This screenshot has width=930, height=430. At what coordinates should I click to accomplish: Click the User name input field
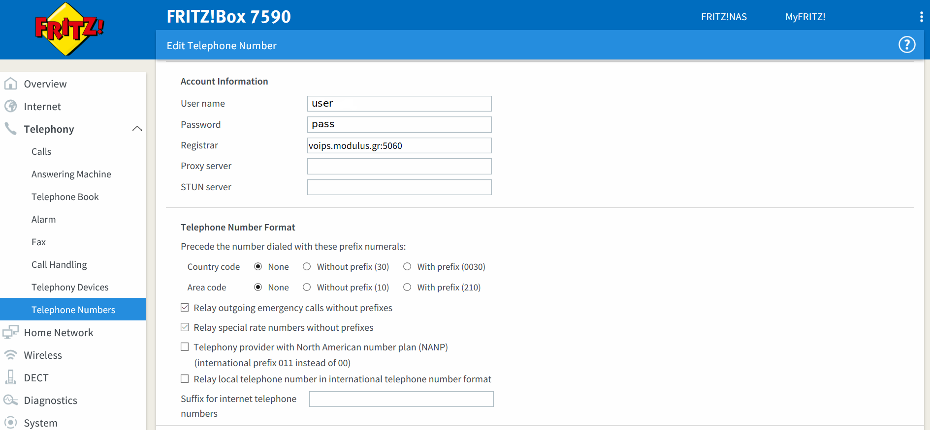[399, 104]
